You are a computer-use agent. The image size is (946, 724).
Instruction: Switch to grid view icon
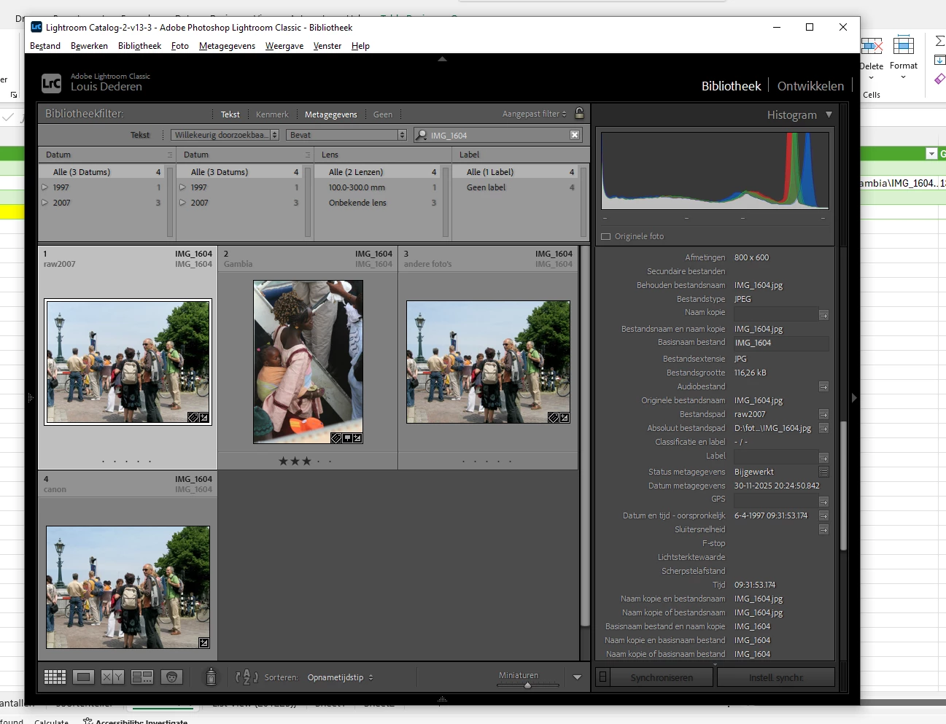55,677
